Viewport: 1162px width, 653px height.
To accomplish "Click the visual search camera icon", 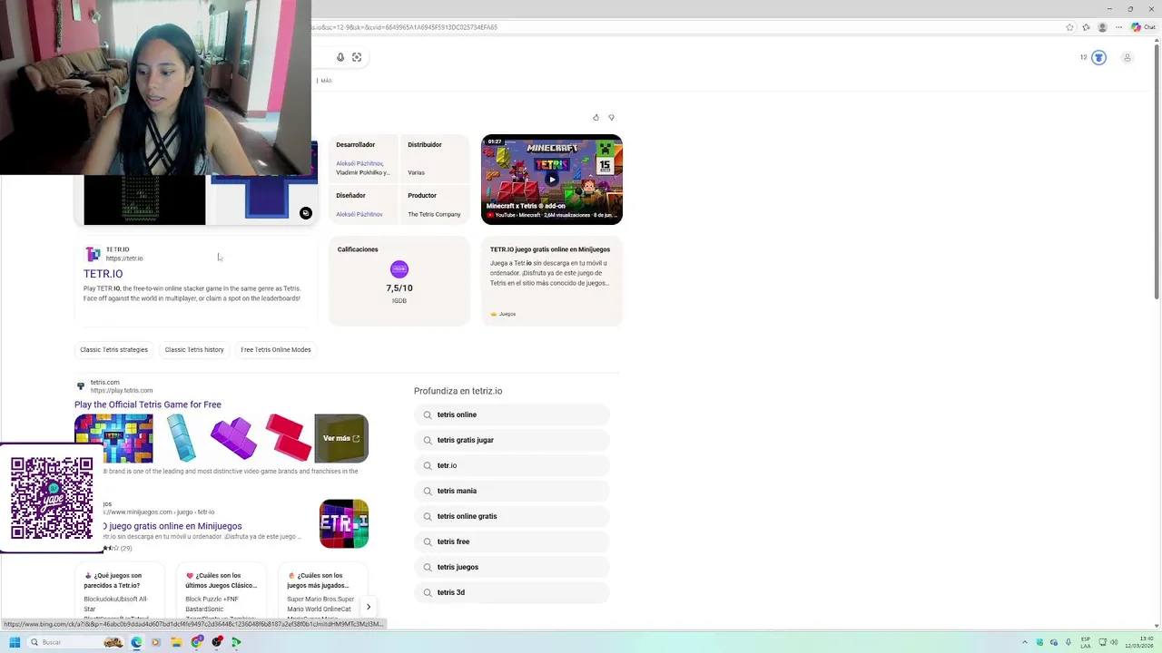I will pyautogui.click(x=357, y=57).
